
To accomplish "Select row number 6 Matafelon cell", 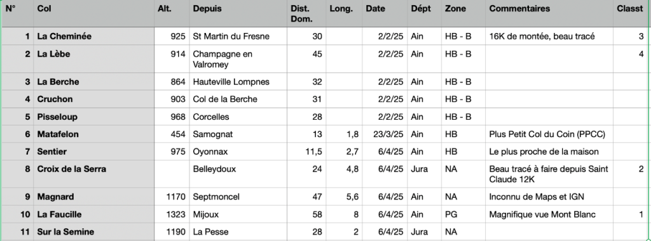I will [94, 134].
